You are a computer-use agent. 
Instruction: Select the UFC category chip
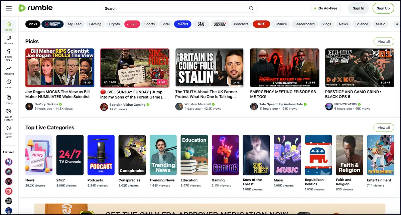[261, 24]
